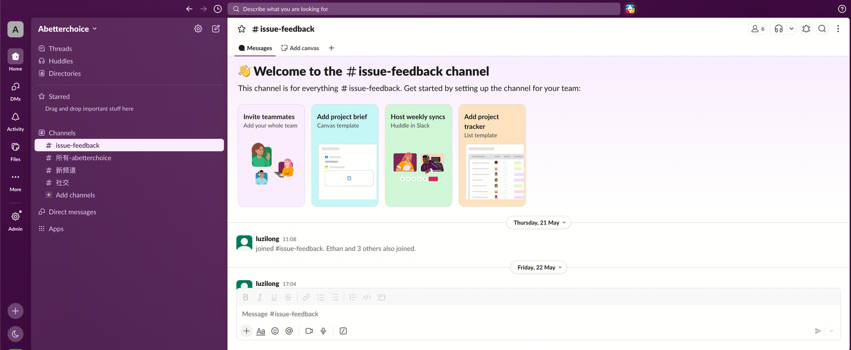The image size is (851, 350).
Task: Click the compose new message icon
Action: coord(216,29)
